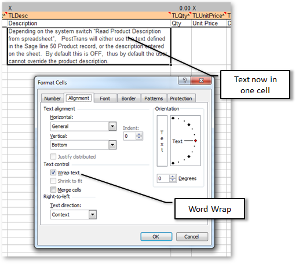Enable the Merge cells checkbox
Image resolution: width=299 pixels, height=264 pixels.
coord(53,189)
